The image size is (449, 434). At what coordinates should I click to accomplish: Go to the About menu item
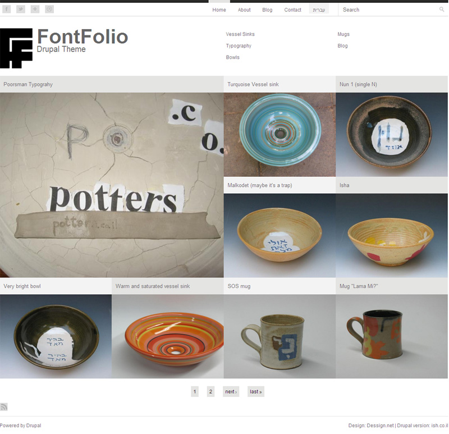(244, 10)
